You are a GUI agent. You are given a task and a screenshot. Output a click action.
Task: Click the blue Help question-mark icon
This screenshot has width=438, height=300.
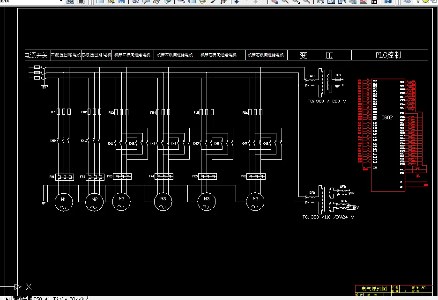click(x=388, y=1)
